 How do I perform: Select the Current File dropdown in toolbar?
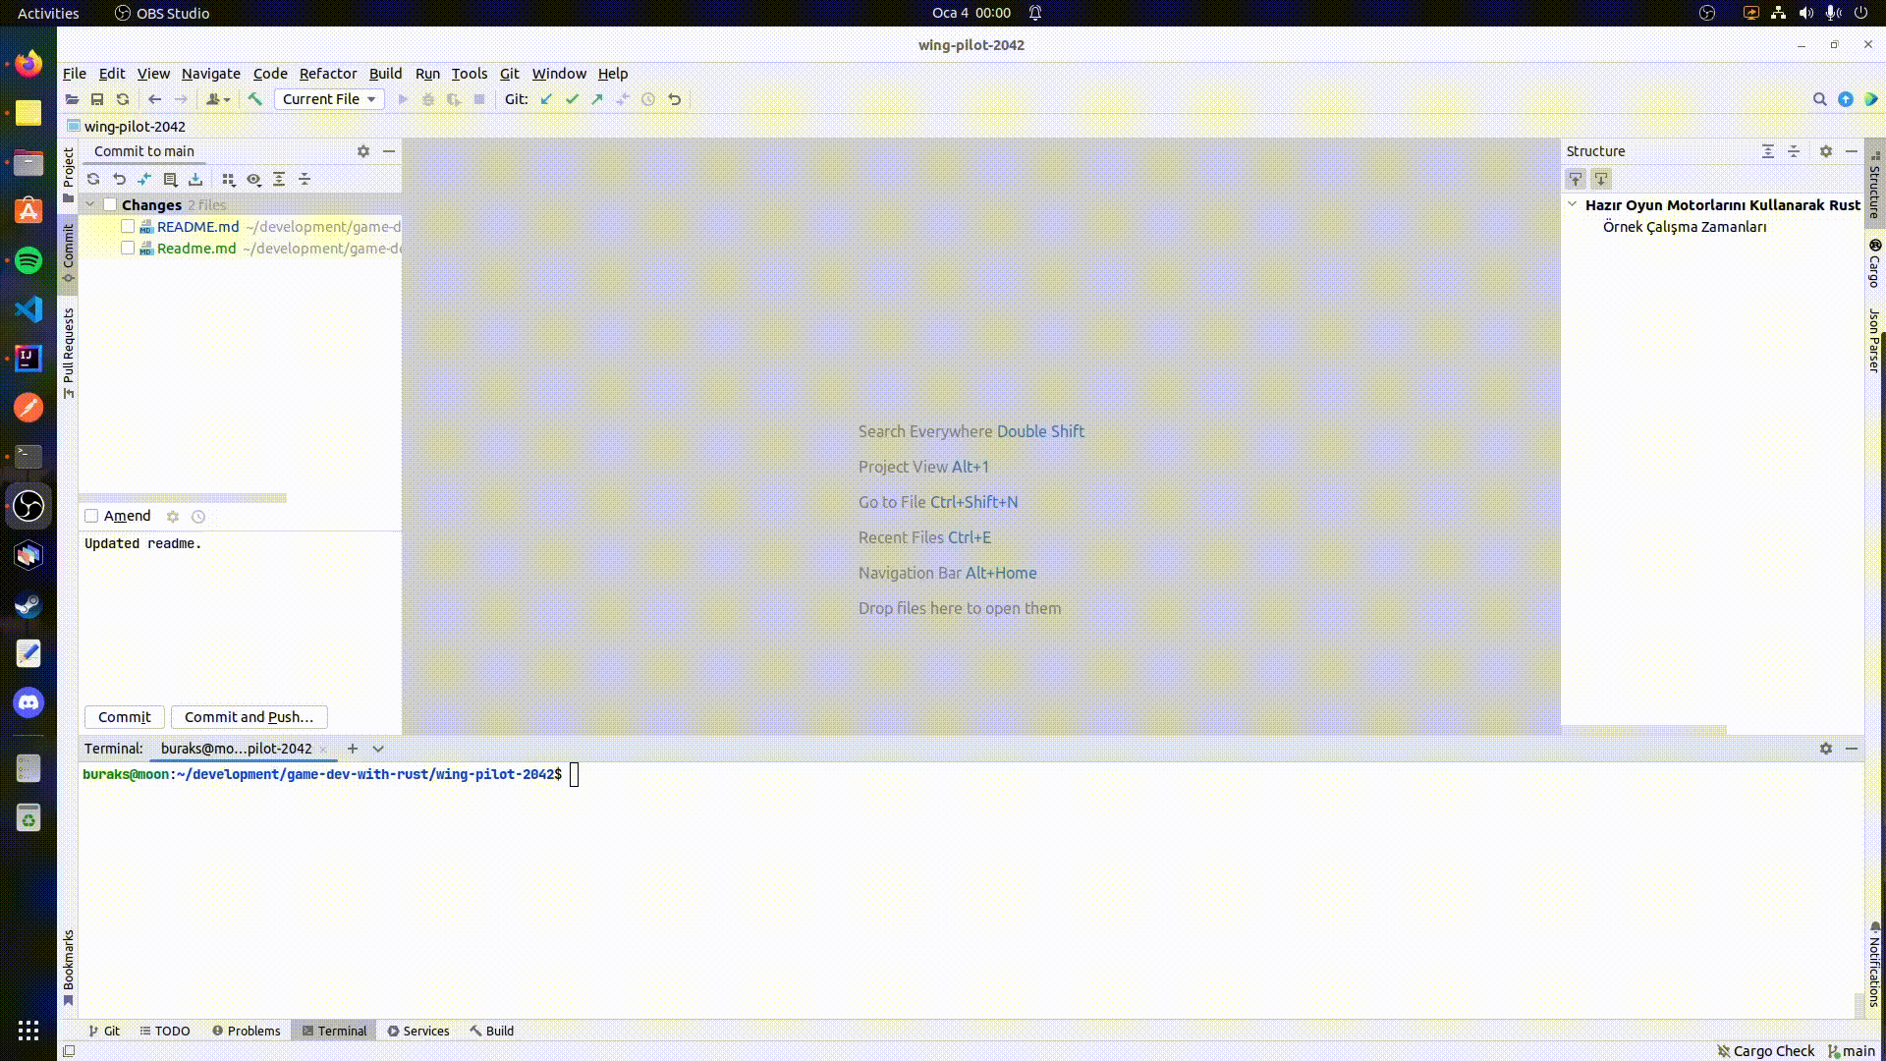point(326,98)
